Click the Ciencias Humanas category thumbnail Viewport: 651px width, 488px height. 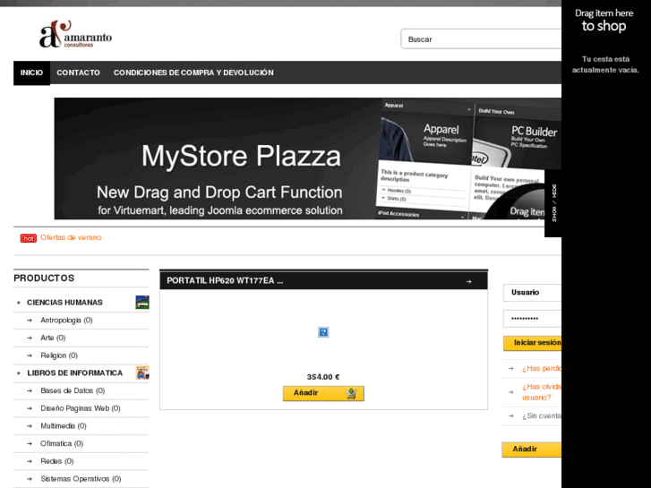142,303
